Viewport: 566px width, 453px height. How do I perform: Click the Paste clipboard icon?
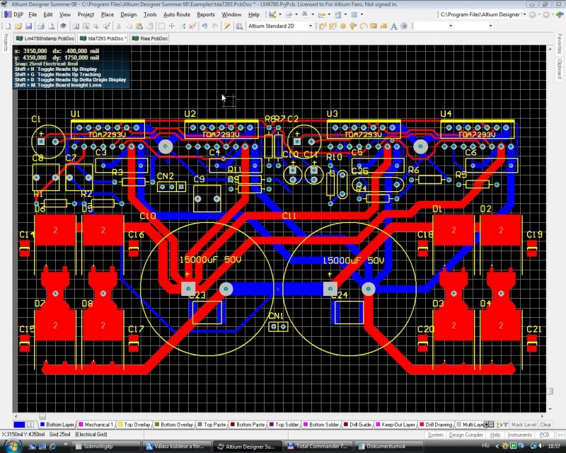(x=139, y=26)
